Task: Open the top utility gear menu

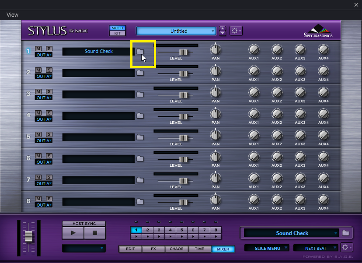Action: coord(236,31)
